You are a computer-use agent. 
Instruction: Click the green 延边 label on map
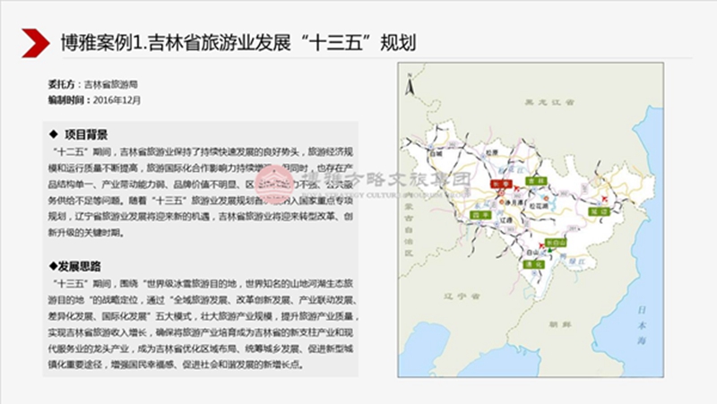pos(594,212)
